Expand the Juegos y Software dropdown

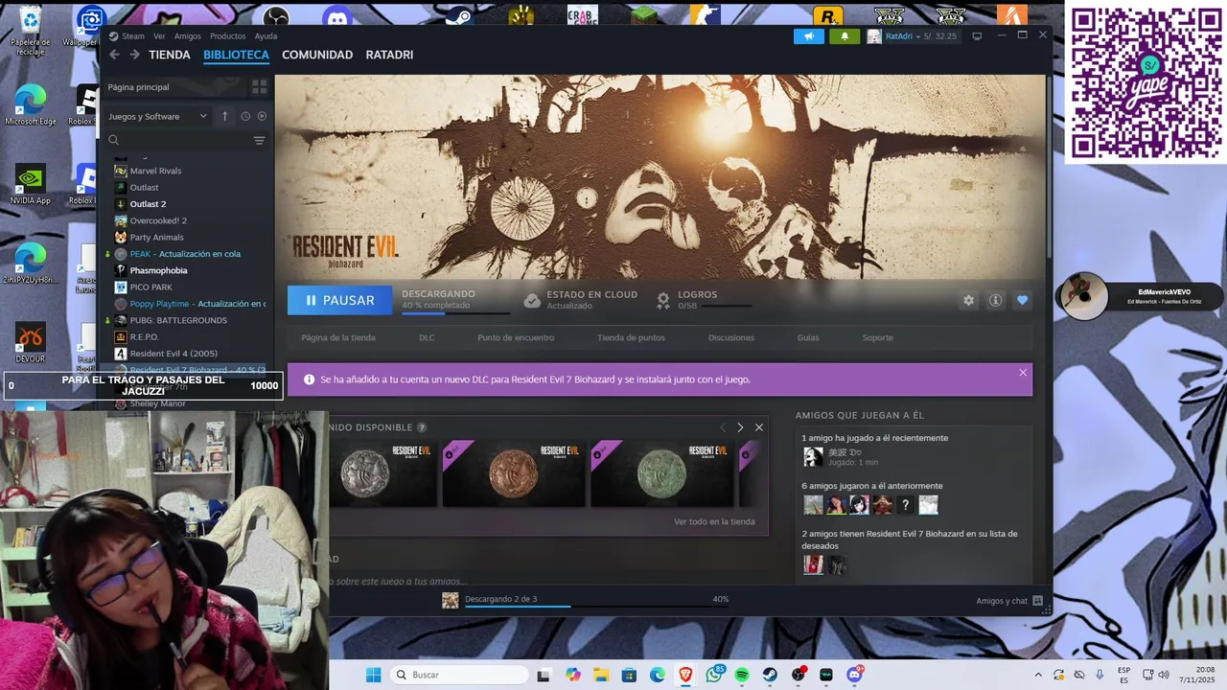[157, 116]
